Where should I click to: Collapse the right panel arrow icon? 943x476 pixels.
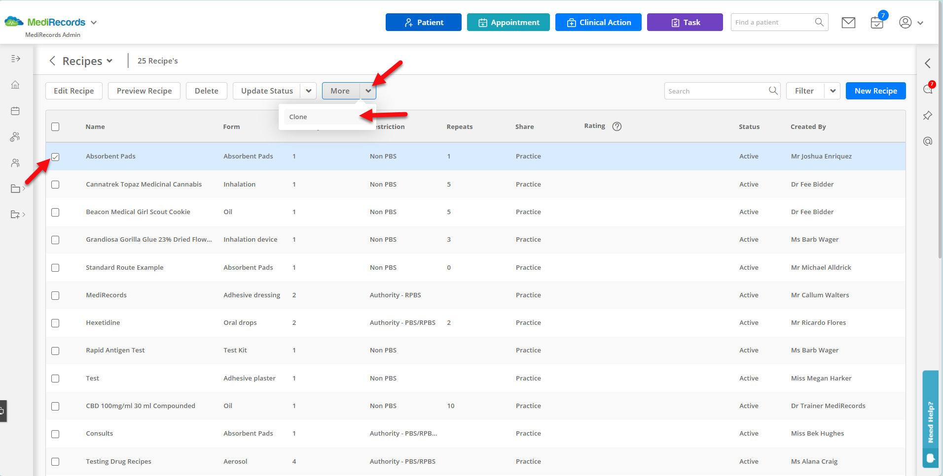[928, 63]
